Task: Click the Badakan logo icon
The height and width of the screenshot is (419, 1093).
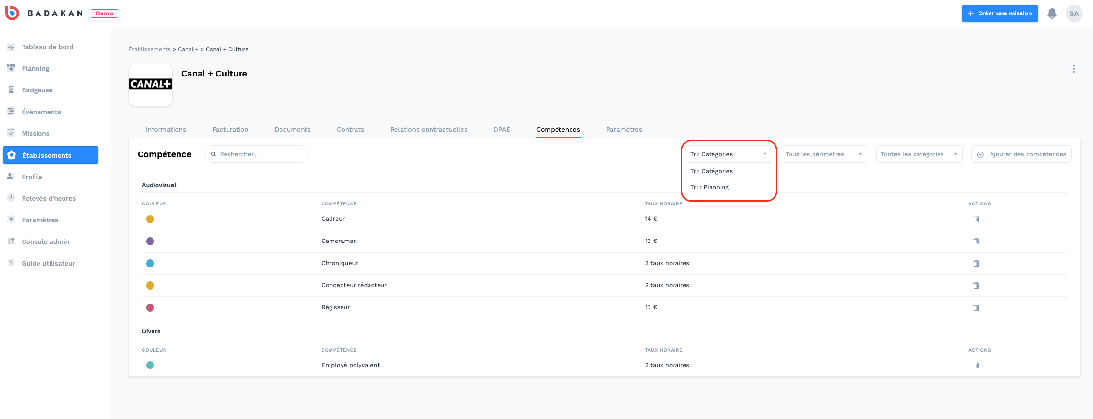Action: coord(12,13)
